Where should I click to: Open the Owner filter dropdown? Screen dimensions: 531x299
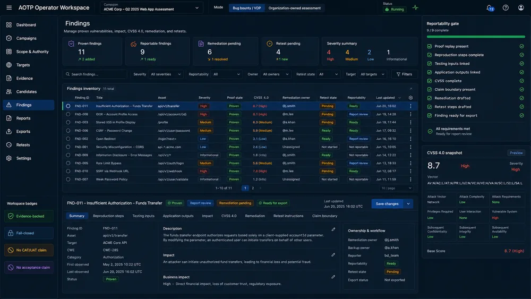click(276, 74)
